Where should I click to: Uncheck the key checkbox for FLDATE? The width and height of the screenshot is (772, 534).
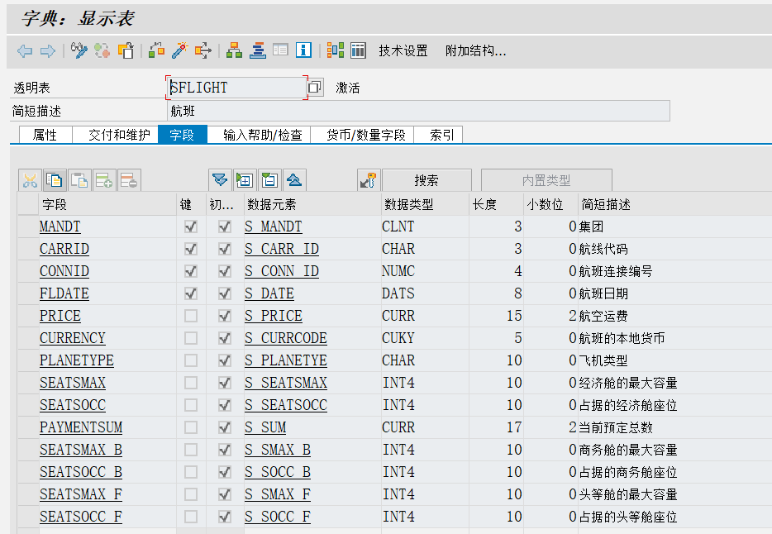pos(190,293)
